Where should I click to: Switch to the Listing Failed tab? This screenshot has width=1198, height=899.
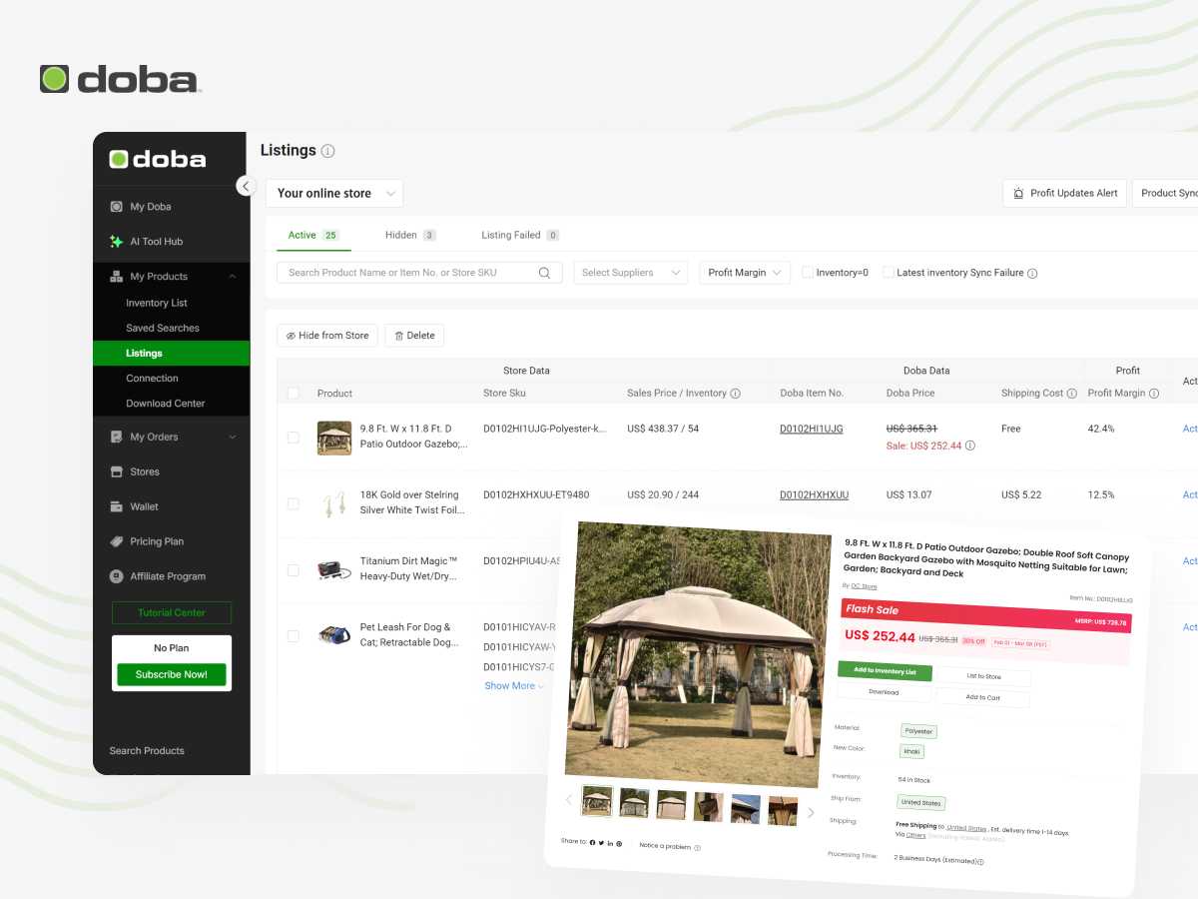coord(520,236)
